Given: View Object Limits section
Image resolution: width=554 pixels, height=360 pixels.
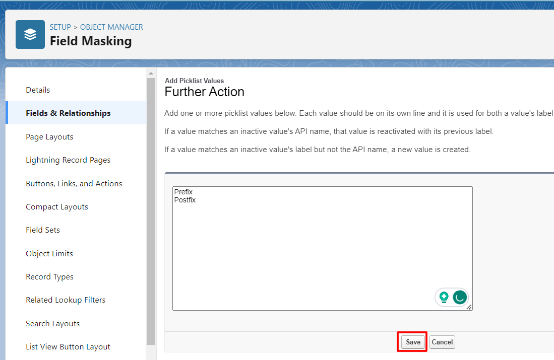Looking at the screenshot, I should click(x=49, y=254).
